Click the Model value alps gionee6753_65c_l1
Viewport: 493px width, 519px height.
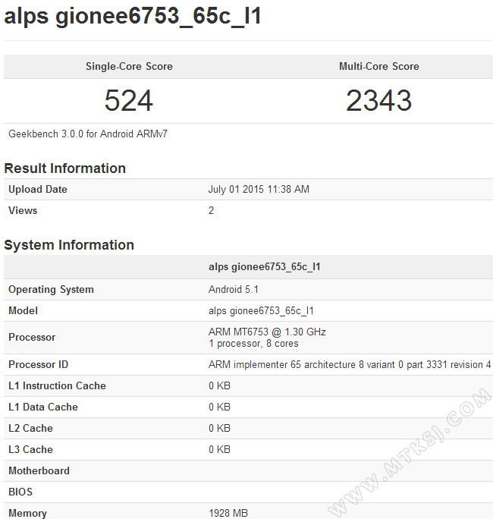coord(261,311)
